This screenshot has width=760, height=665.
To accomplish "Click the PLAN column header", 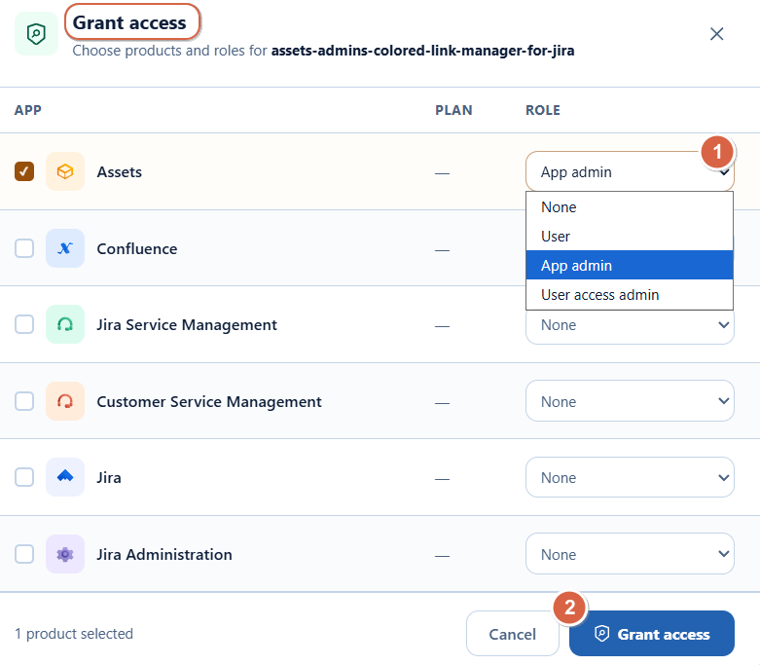I will [453, 110].
